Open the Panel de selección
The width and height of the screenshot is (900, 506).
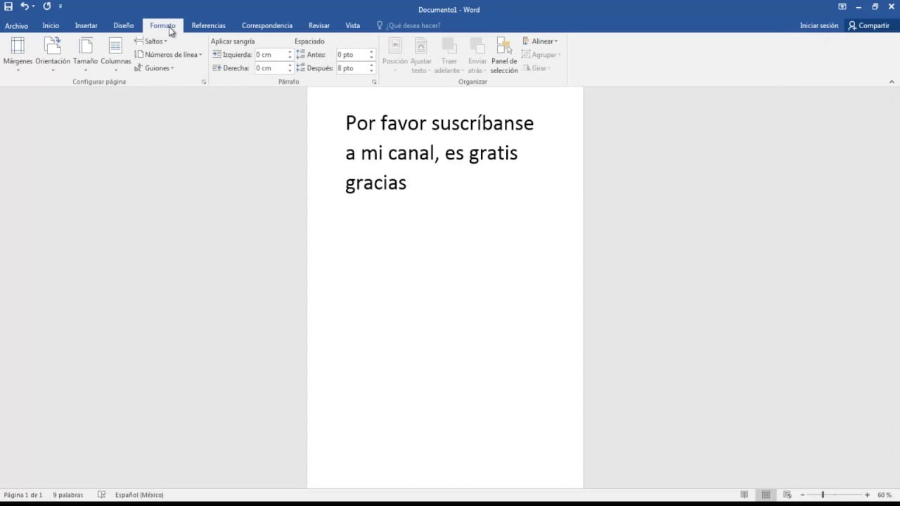(x=503, y=54)
